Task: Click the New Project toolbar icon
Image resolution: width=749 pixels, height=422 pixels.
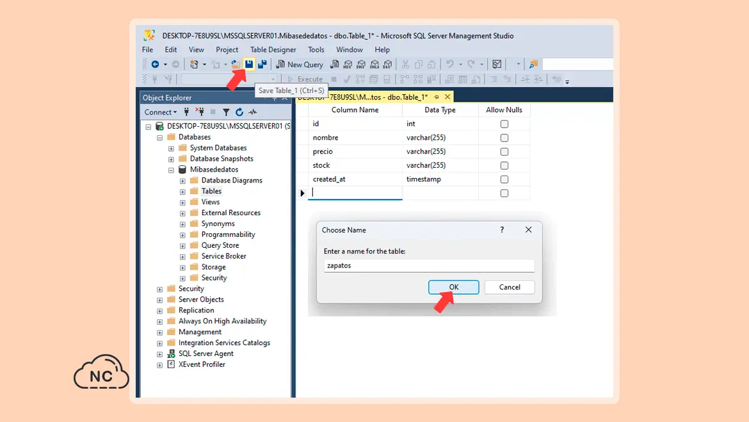Action: (x=194, y=64)
